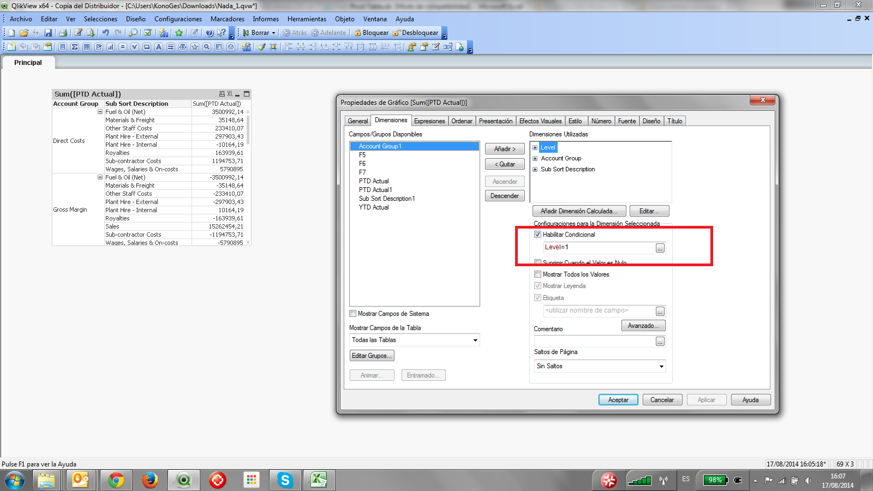Switch to the Expresiones tab
Viewport: 873px width, 491px height.
coord(429,121)
